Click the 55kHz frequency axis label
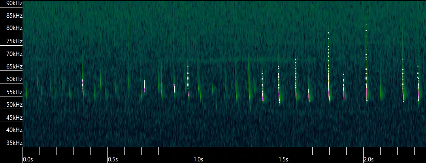This screenshot has height=163, width=426. click(x=11, y=92)
